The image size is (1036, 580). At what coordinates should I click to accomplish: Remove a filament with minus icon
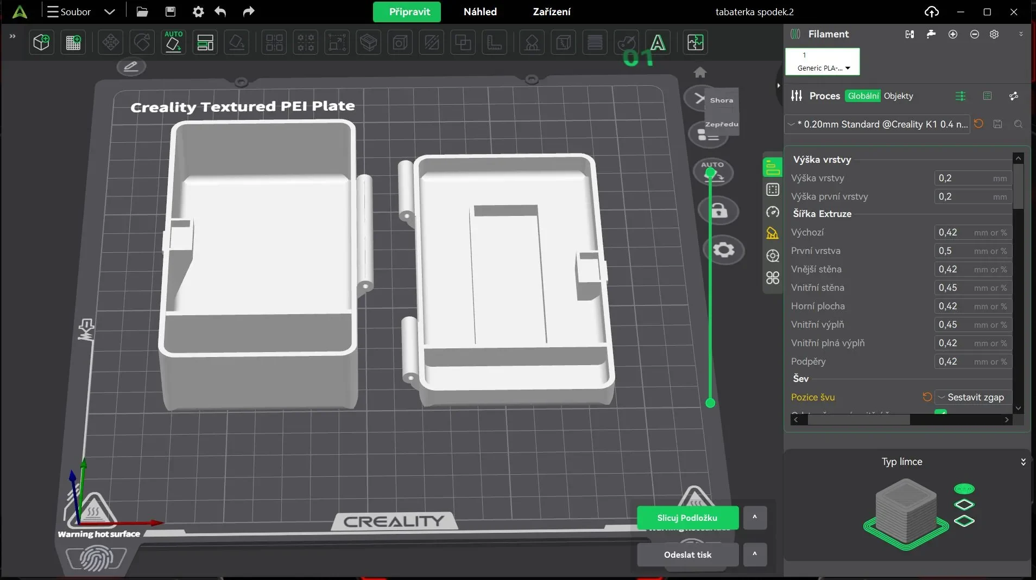coord(975,34)
